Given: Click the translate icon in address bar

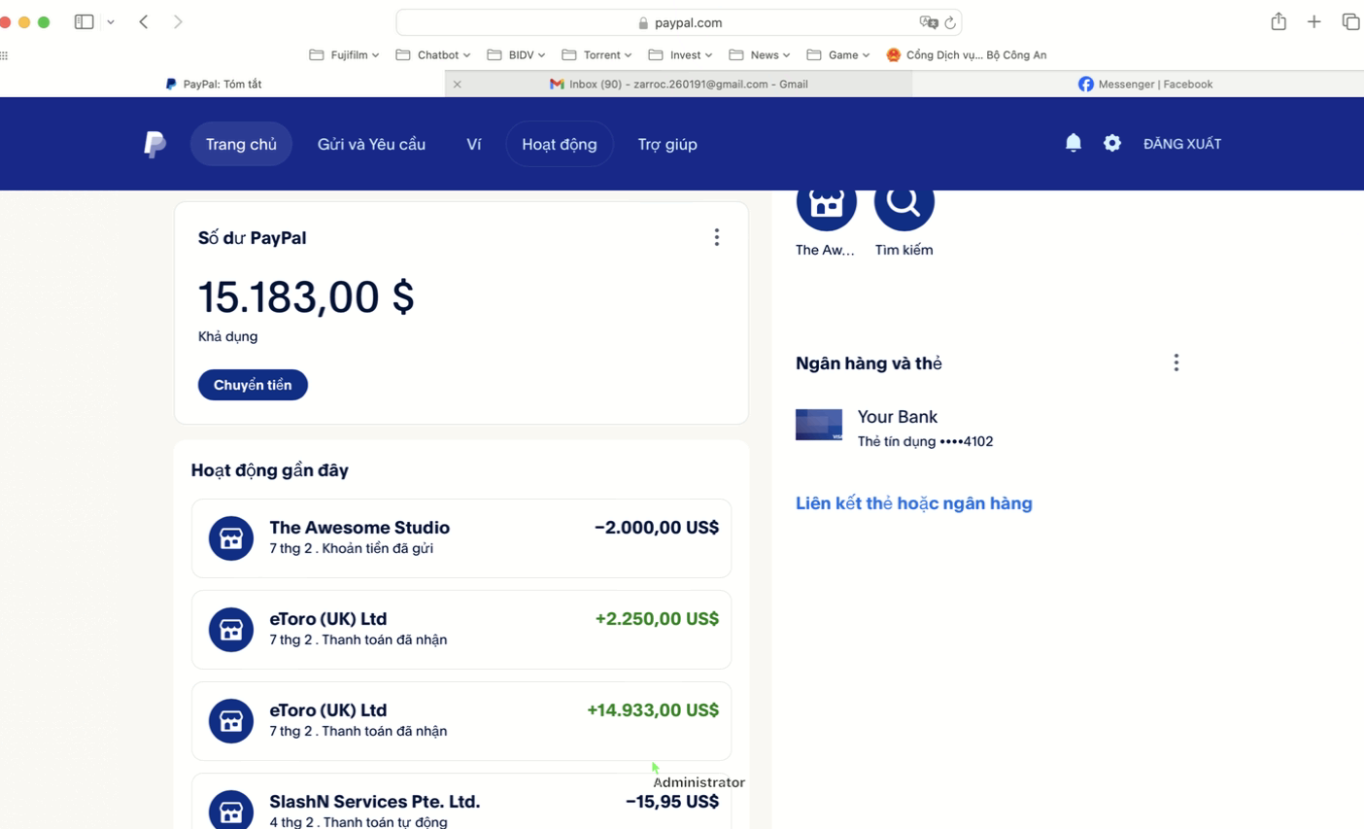Looking at the screenshot, I should (x=928, y=22).
